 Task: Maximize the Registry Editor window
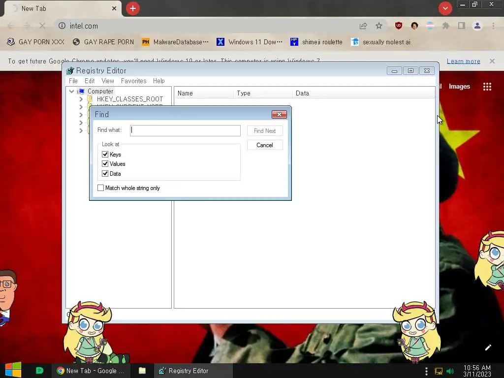[x=410, y=71]
